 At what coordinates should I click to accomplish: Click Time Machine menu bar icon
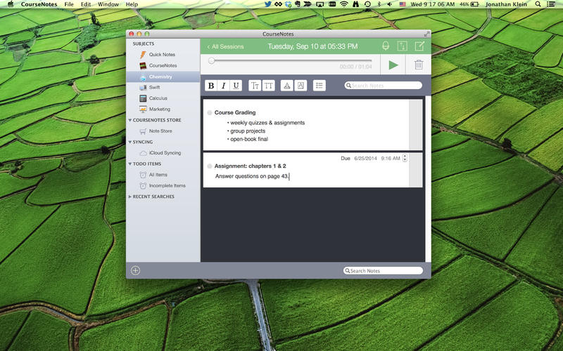[x=367, y=4]
